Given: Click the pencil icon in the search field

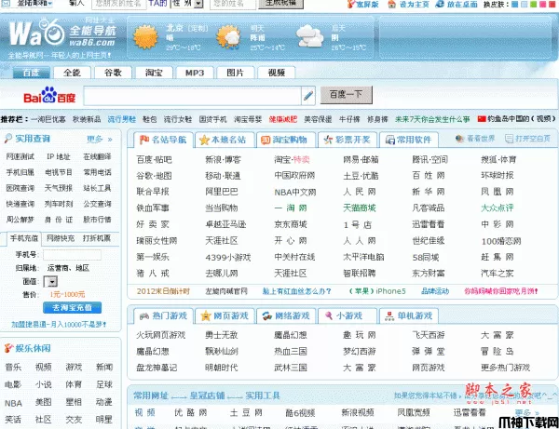Looking at the screenshot, I should click(308, 95).
